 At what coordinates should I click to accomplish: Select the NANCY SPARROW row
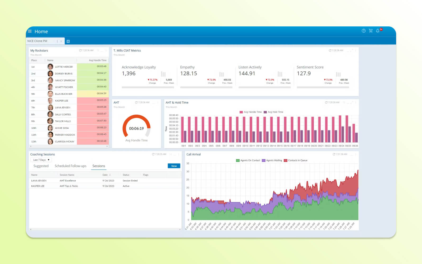pyautogui.click(x=69, y=80)
